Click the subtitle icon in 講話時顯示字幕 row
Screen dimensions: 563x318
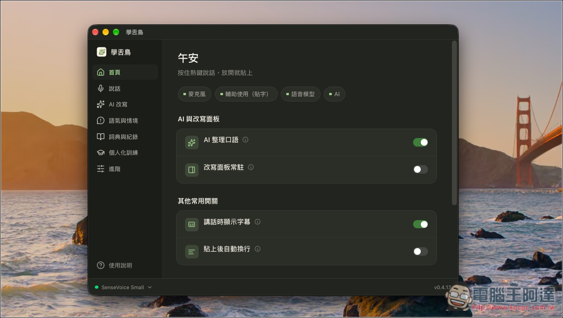pyautogui.click(x=192, y=224)
